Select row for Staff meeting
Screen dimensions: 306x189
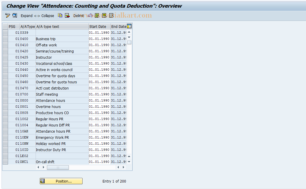(x=5, y=94)
